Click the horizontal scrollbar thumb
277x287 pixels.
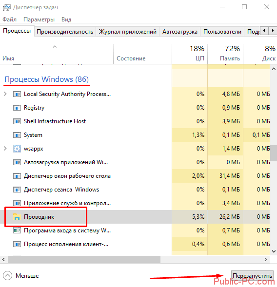[x=84, y=259]
